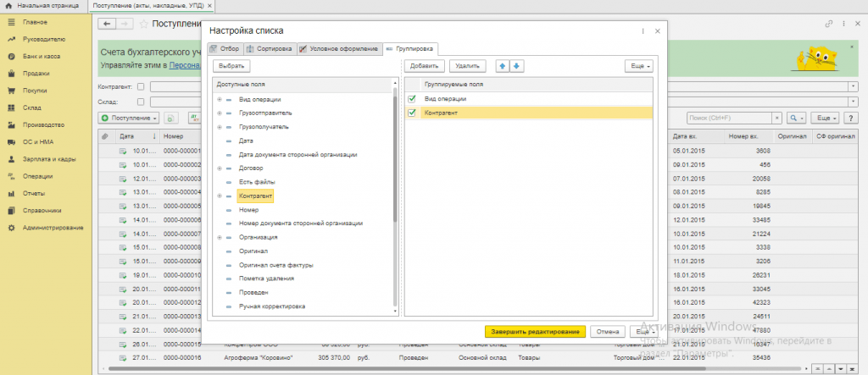Uncheck the Контрагент grouping field checkbox

[x=412, y=113]
